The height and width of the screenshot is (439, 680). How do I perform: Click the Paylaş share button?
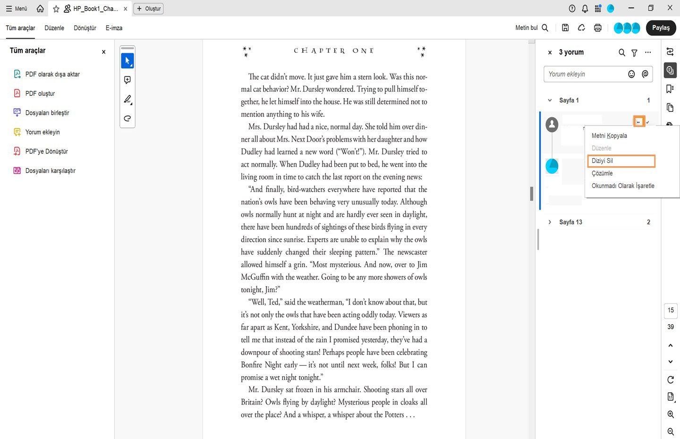[661, 28]
